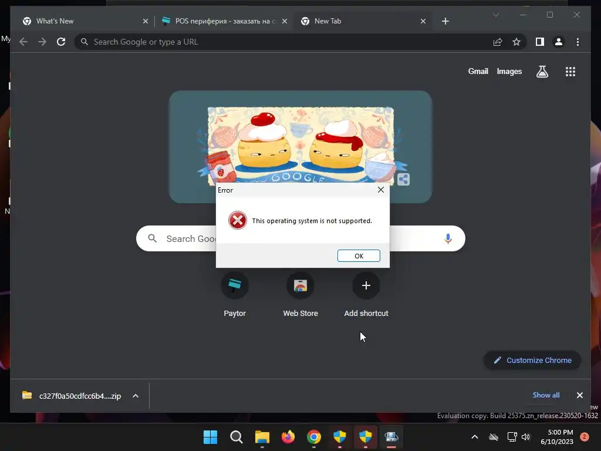Toggle the Chrome side panel

click(540, 42)
